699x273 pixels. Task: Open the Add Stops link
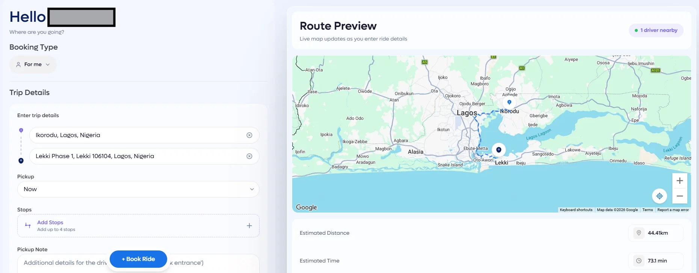pos(50,222)
